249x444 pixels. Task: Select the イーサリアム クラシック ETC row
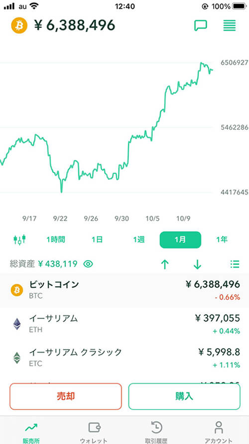tap(124, 358)
